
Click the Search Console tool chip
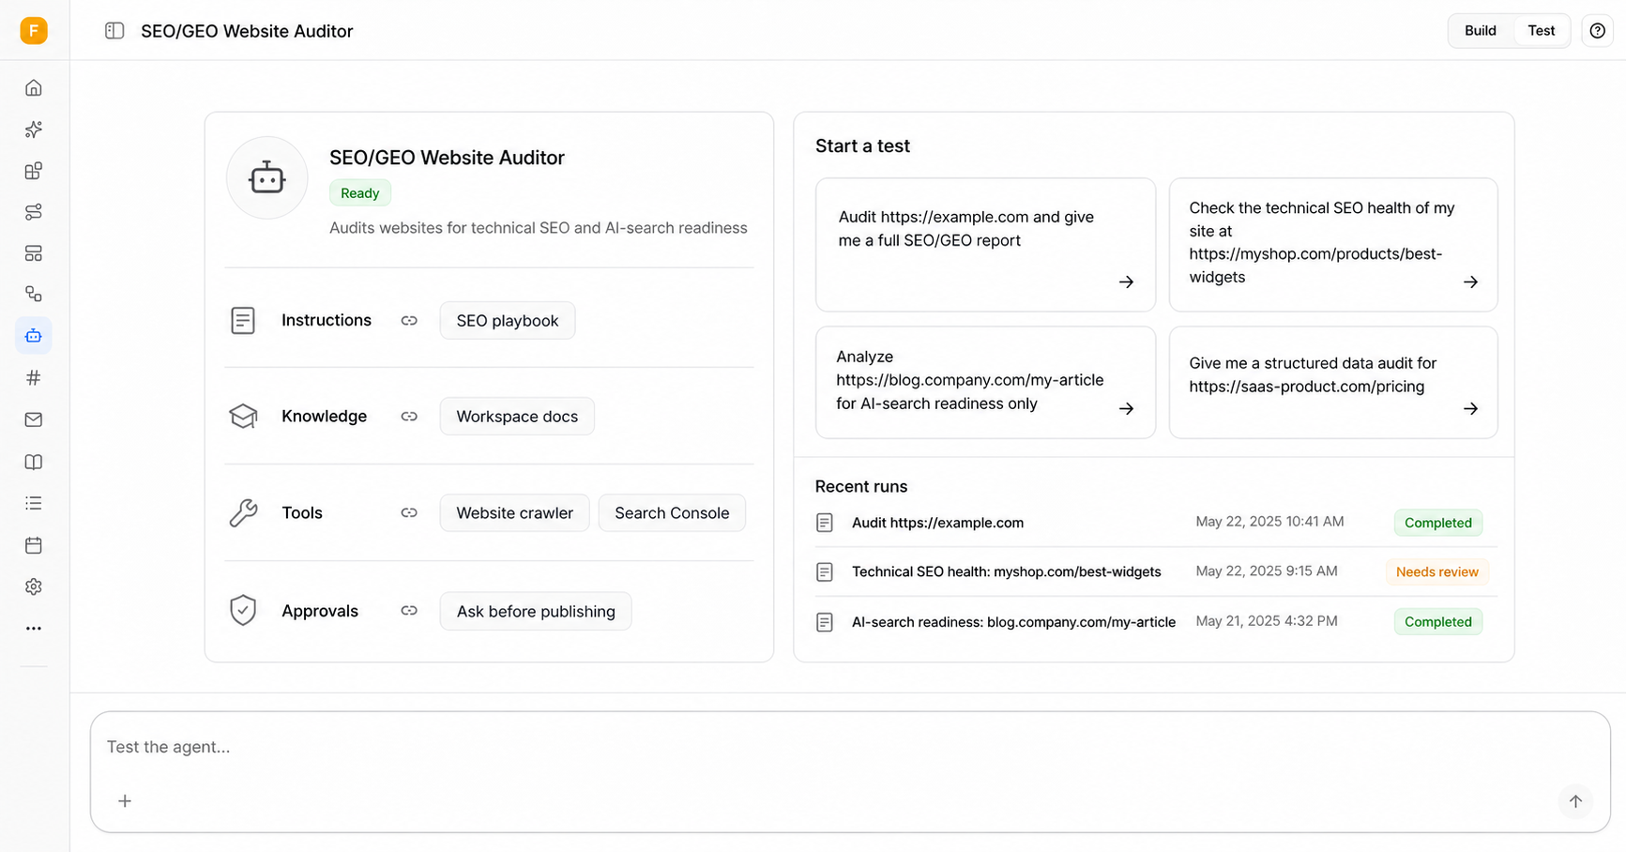672,513
